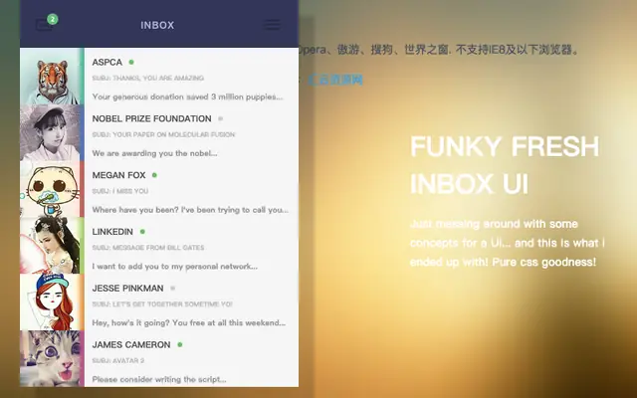Read preview 'Where have you been?'
The height and width of the screenshot is (398, 637).
click(190, 210)
